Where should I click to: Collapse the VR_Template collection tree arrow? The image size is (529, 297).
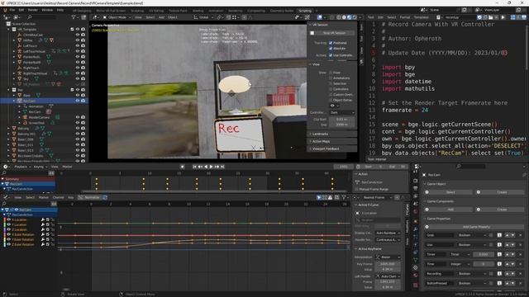(x=9, y=30)
